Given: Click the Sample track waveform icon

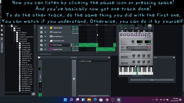Looking at the screenshot, I should pyautogui.click(x=51, y=32).
